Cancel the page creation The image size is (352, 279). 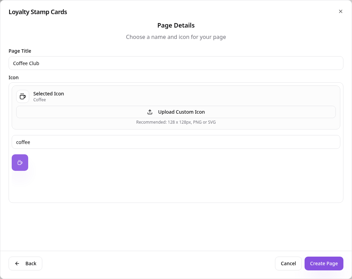click(x=288, y=263)
